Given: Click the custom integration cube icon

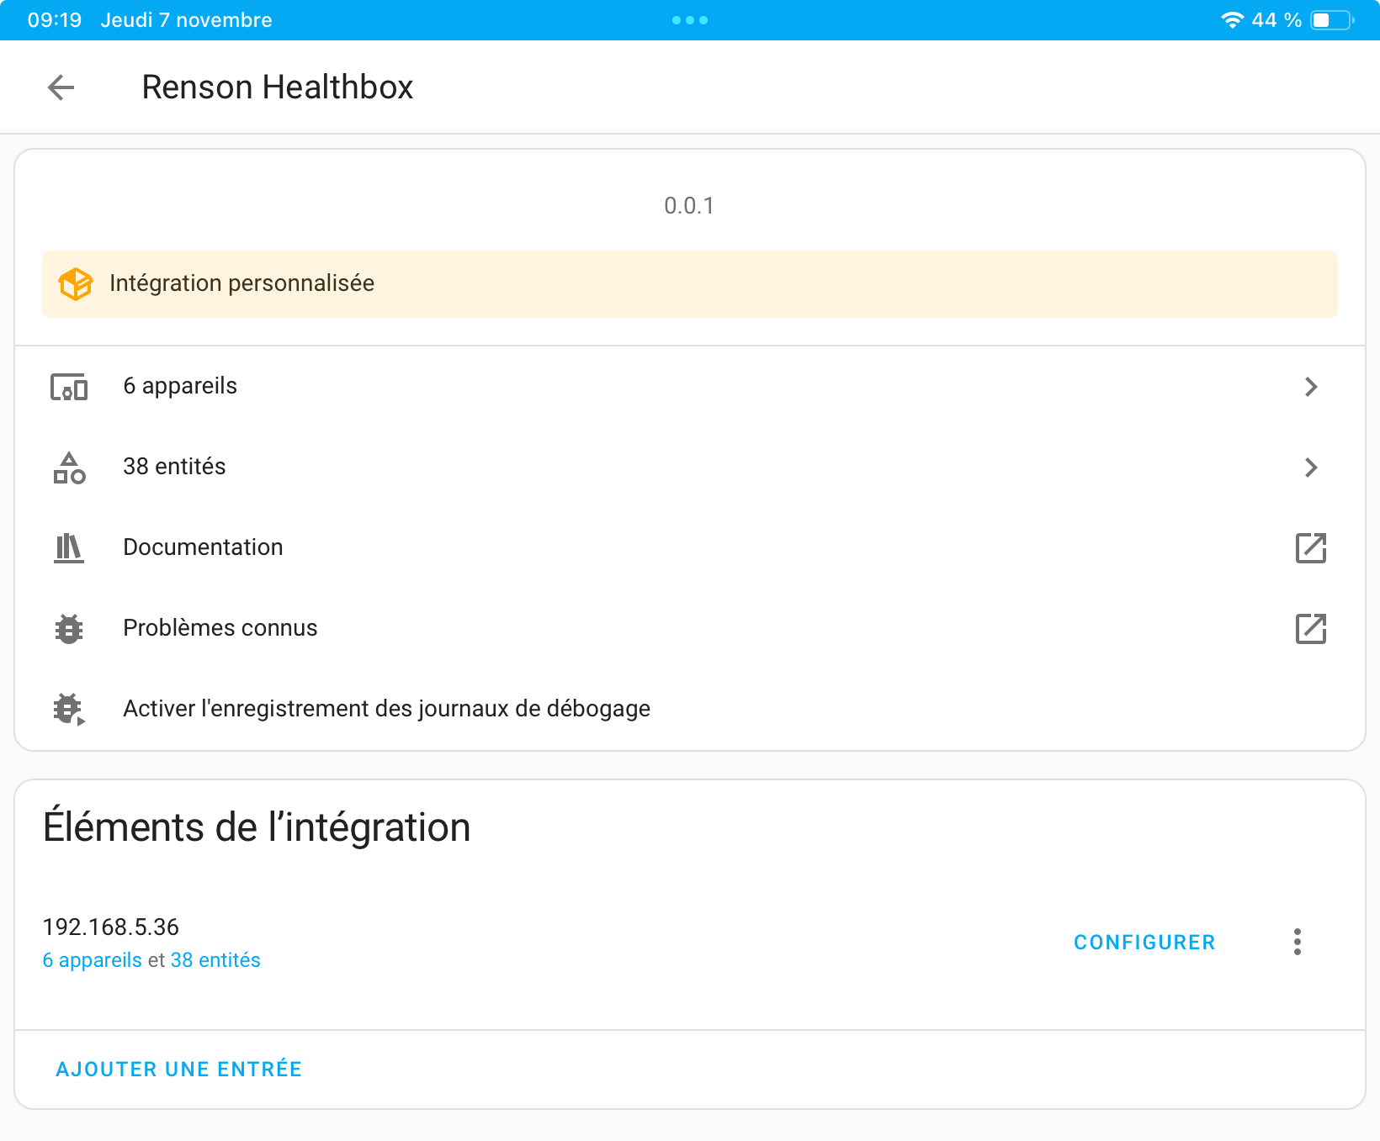Looking at the screenshot, I should (75, 284).
